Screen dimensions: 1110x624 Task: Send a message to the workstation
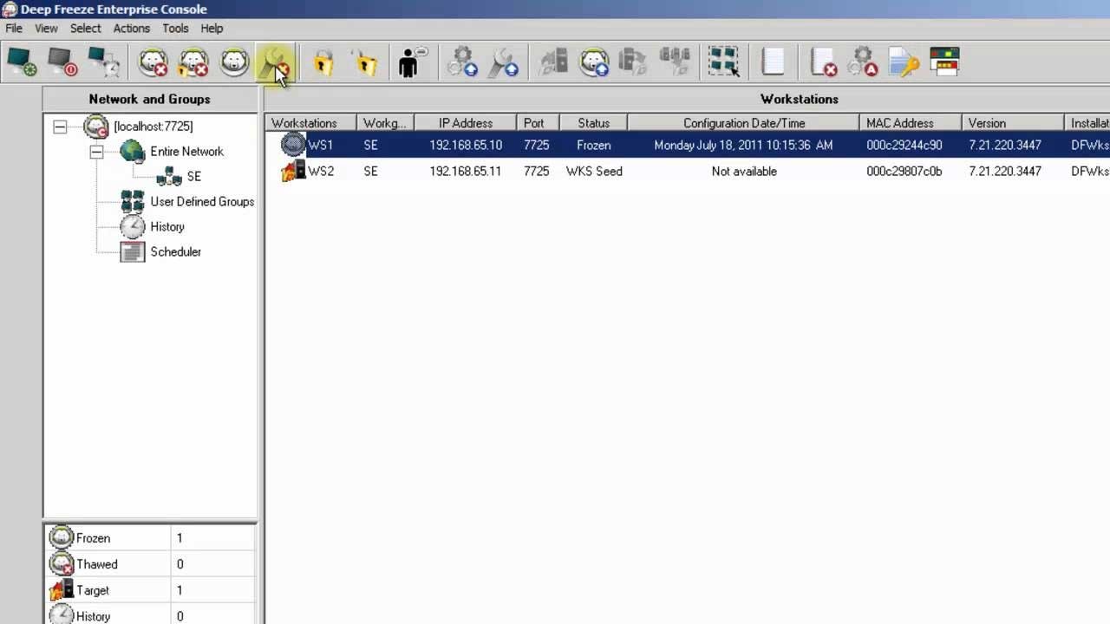click(409, 62)
